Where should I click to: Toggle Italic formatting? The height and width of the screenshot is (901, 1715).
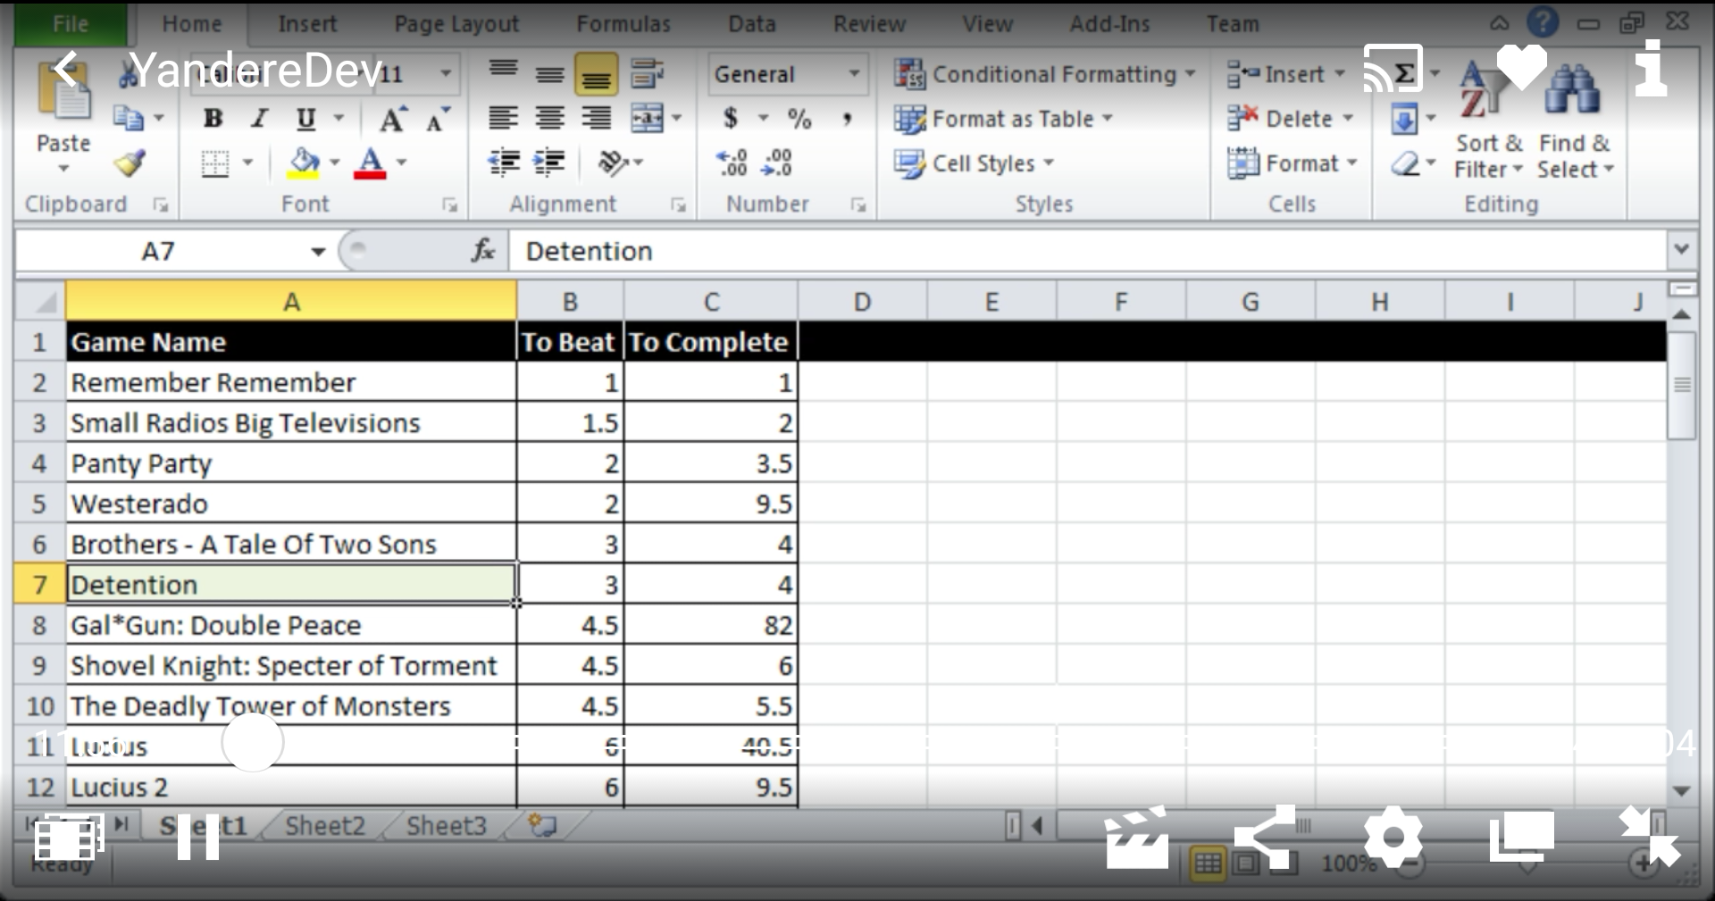tap(259, 118)
